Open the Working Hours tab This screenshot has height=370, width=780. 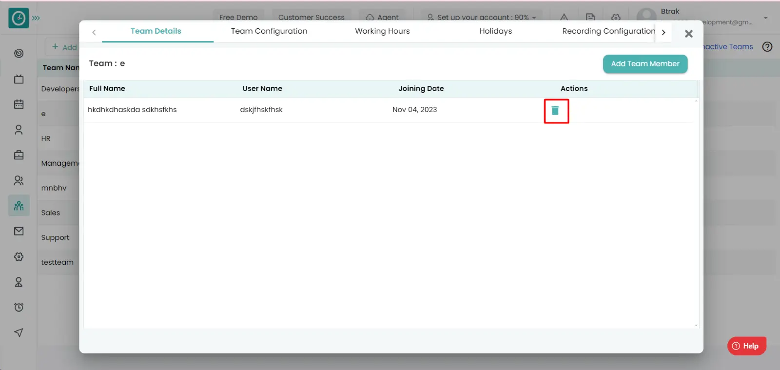382,31
